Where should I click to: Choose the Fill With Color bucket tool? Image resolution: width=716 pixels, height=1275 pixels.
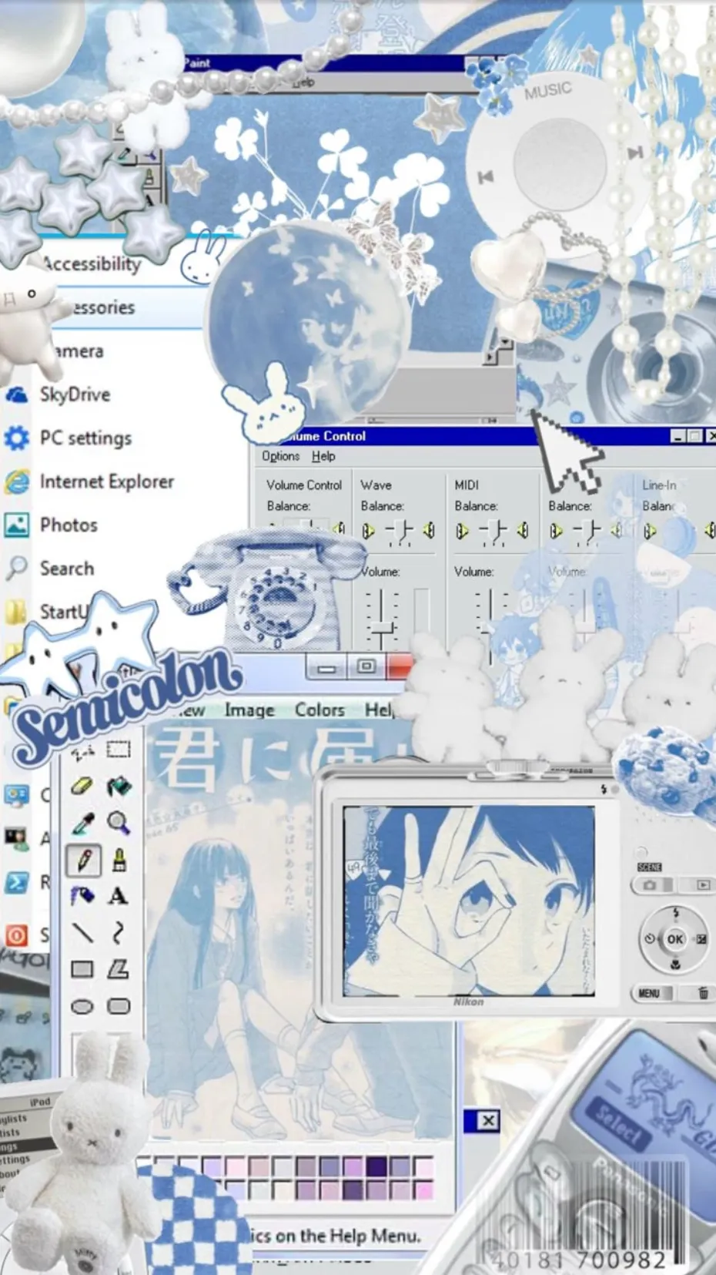coord(118,787)
